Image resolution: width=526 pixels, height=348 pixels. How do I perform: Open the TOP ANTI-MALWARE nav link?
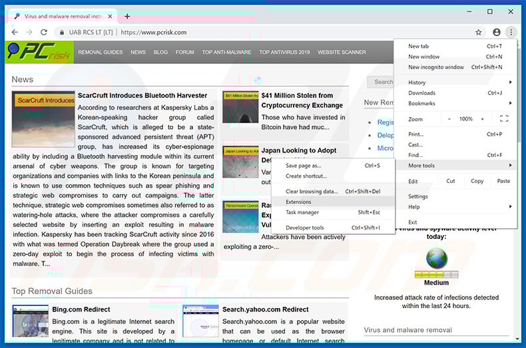226,53
